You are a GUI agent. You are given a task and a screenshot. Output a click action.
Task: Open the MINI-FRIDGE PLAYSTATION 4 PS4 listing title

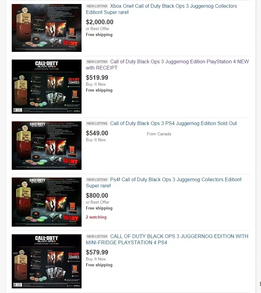[167, 239]
